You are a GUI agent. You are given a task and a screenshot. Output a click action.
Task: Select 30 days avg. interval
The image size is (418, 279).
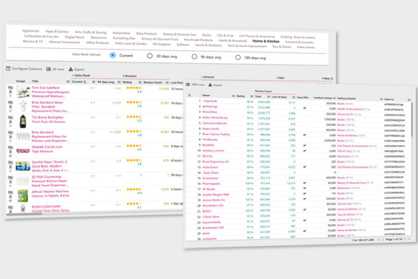point(150,56)
